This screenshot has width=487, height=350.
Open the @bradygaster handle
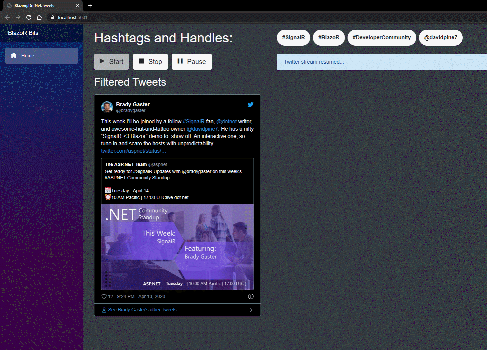(x=131, y=111)
